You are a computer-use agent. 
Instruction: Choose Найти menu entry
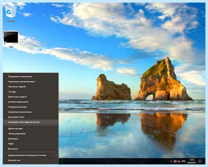point(31,144)
